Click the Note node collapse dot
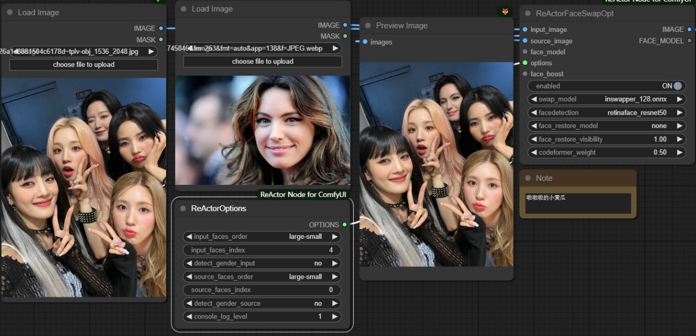 point(528,178)
